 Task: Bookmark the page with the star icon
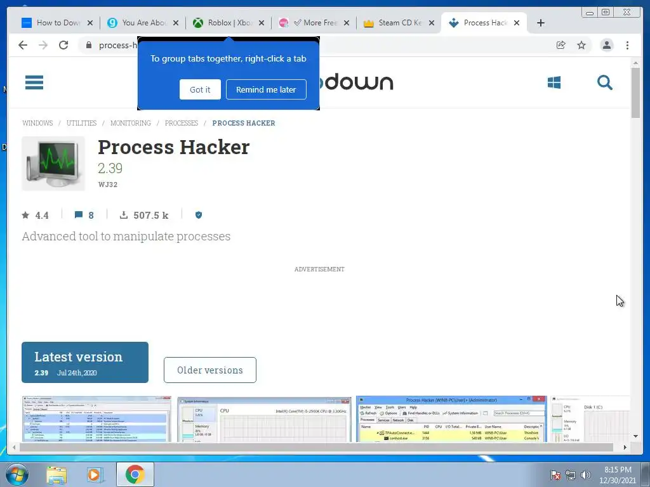coord(581,45)
